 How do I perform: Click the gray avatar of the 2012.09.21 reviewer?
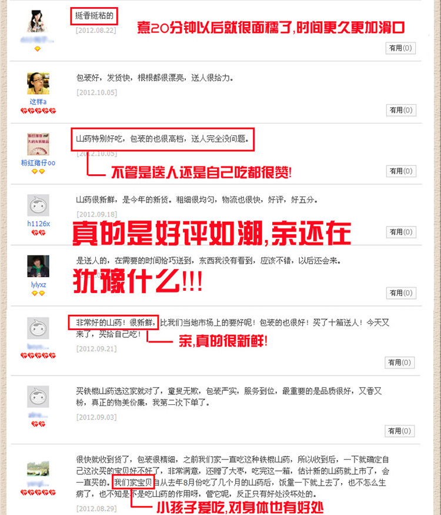[x=38, y=328]
